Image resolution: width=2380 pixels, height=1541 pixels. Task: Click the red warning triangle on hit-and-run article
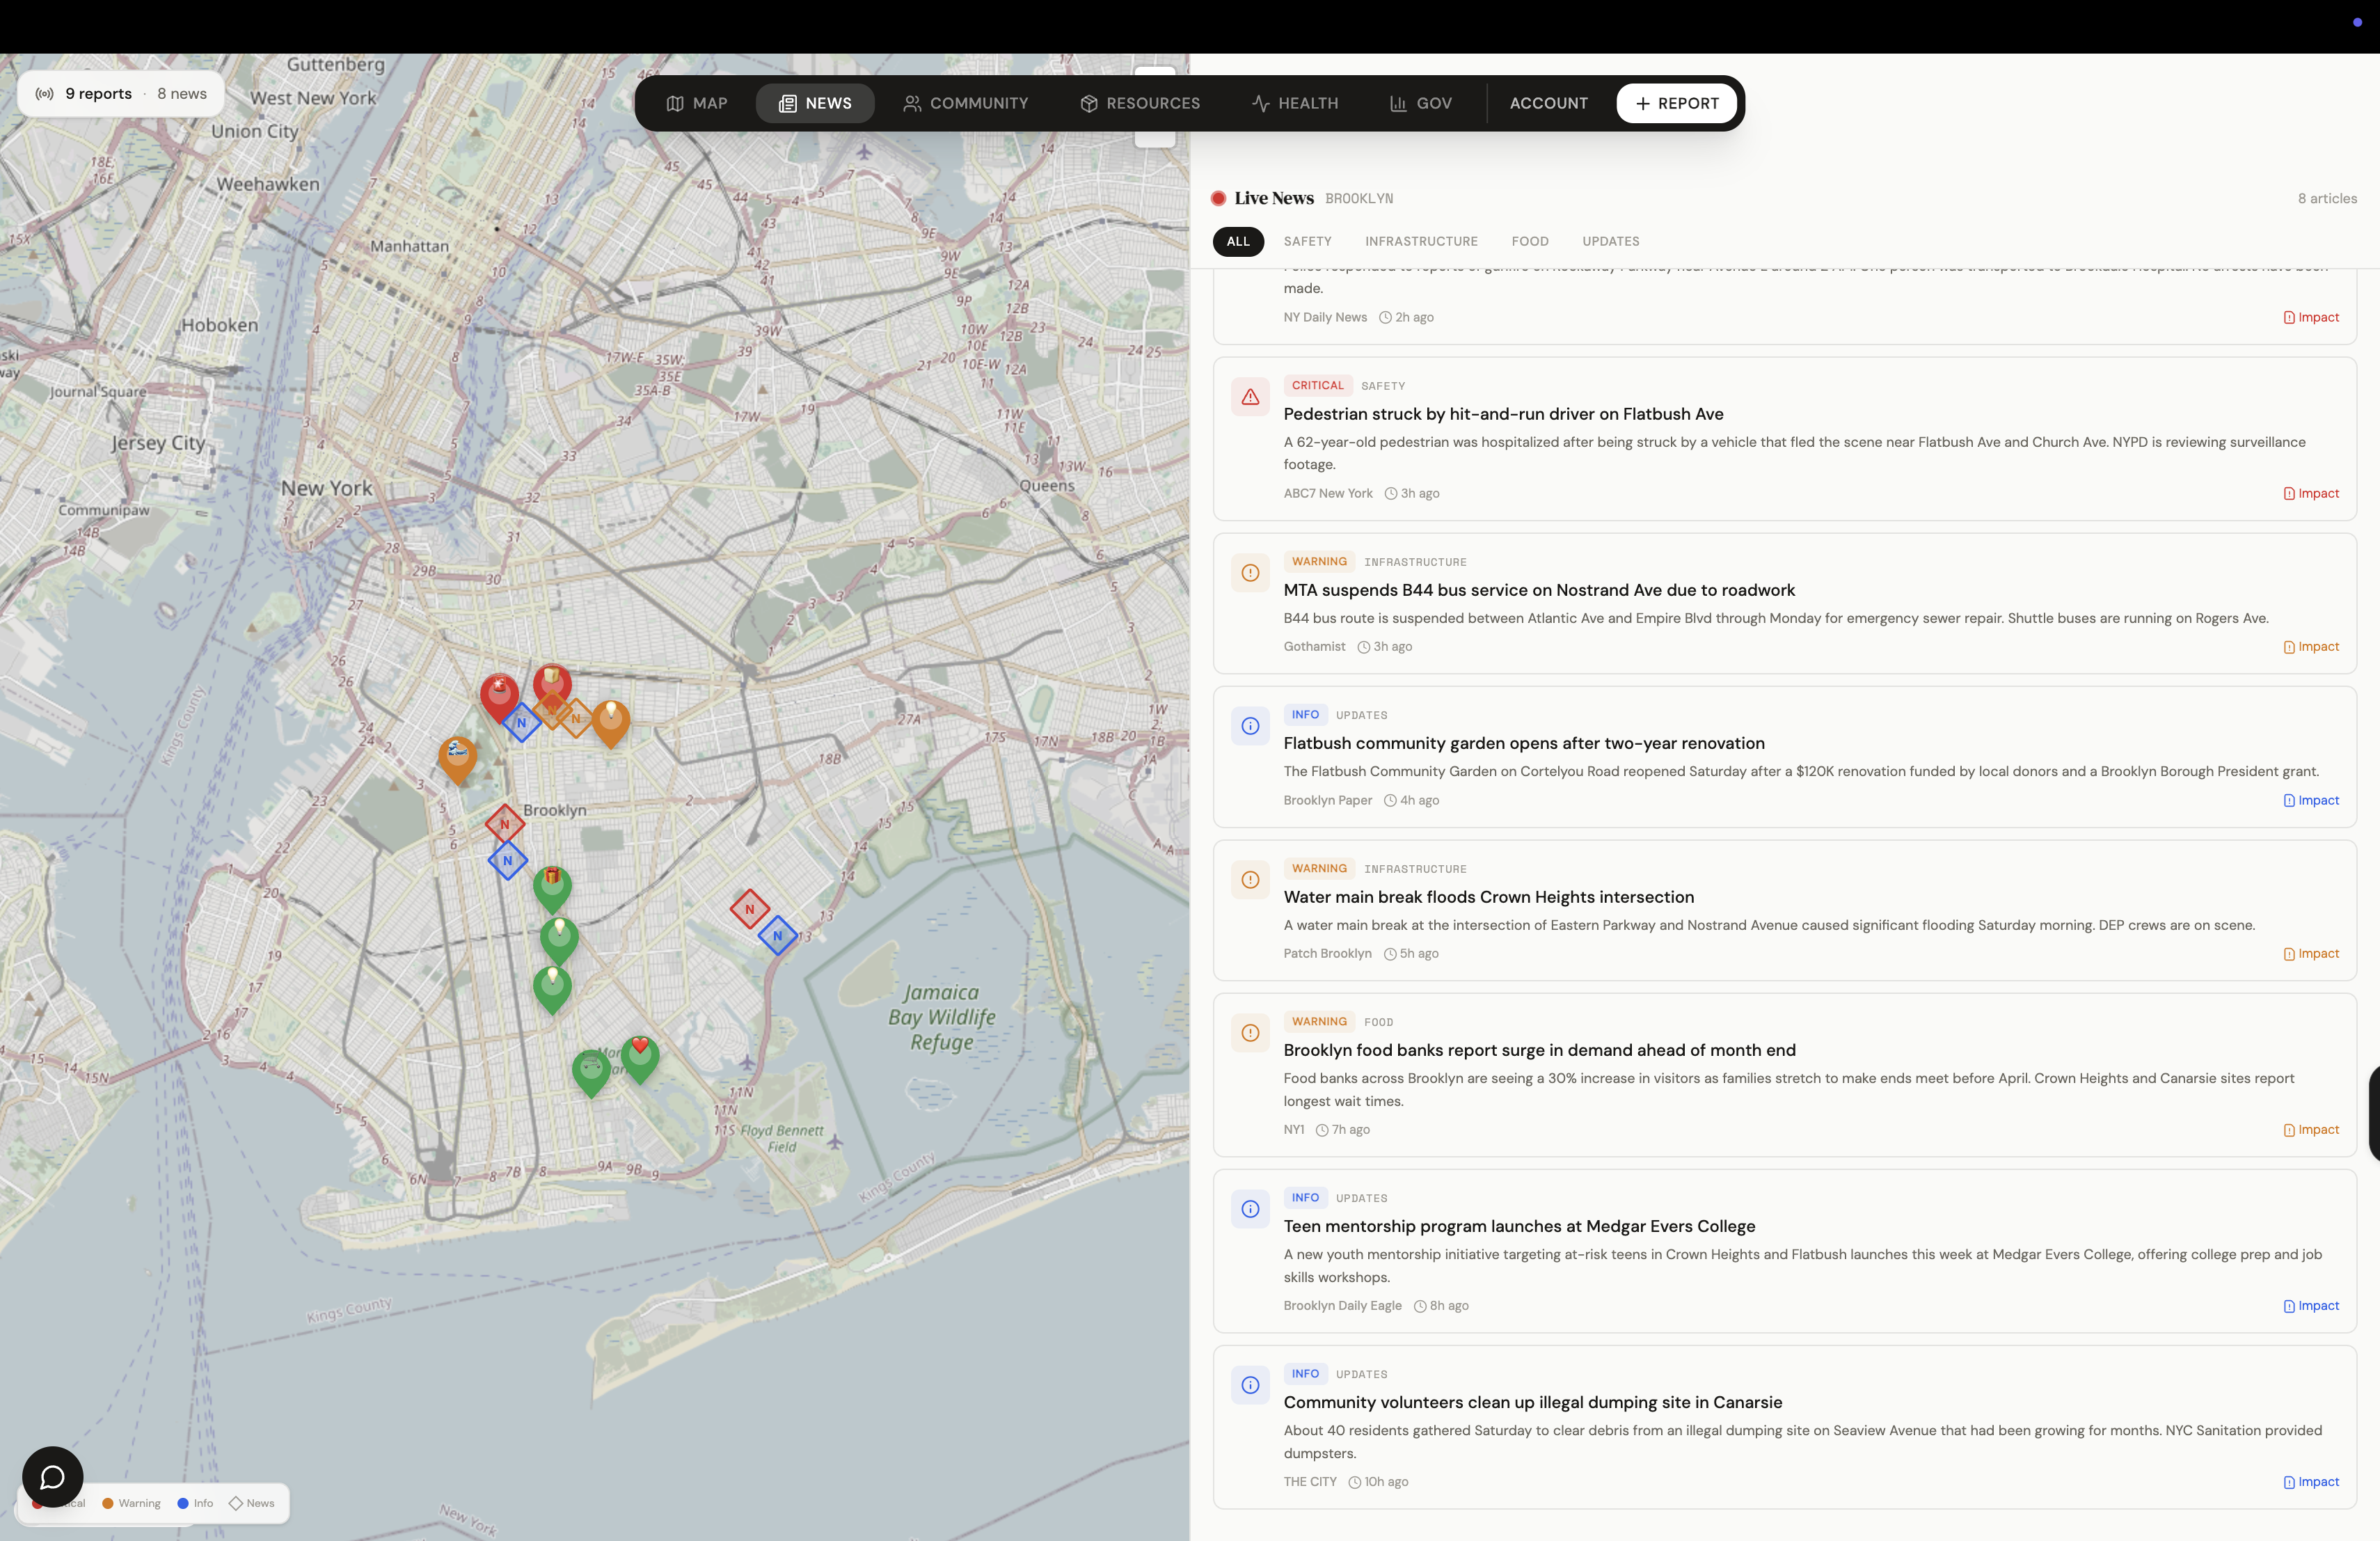coord(1250,397)
